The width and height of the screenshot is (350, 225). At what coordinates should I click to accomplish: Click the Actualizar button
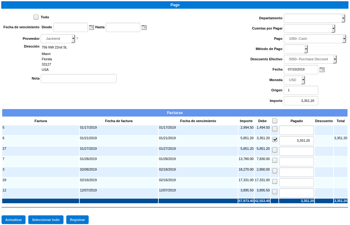(14, 220)
